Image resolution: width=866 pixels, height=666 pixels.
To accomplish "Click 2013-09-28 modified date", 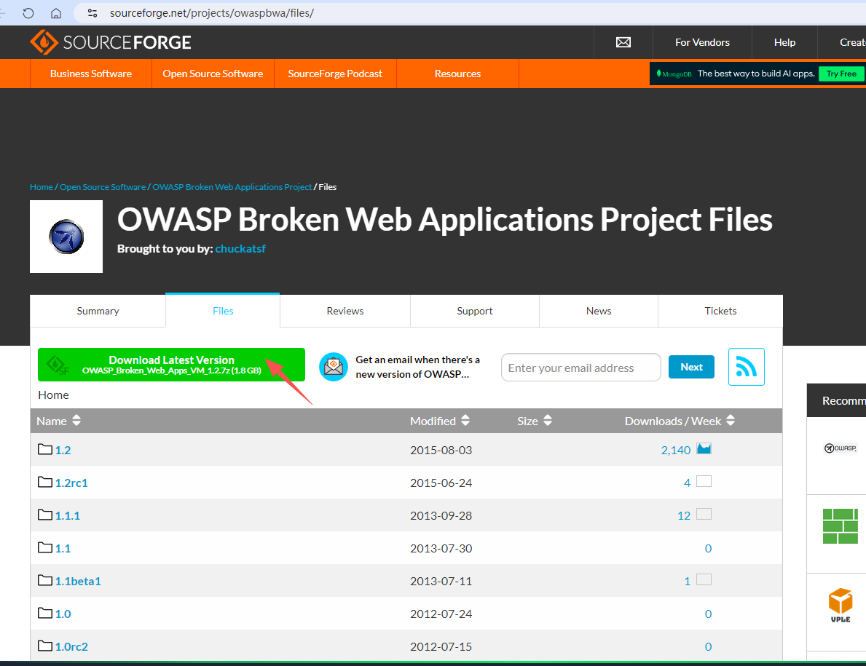I will point(441,516).
